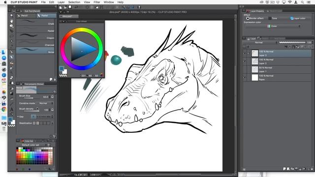Screen dimensions: 315x177
Task: Select the Layer 2 thumbnail
Action: pos(255,61)
